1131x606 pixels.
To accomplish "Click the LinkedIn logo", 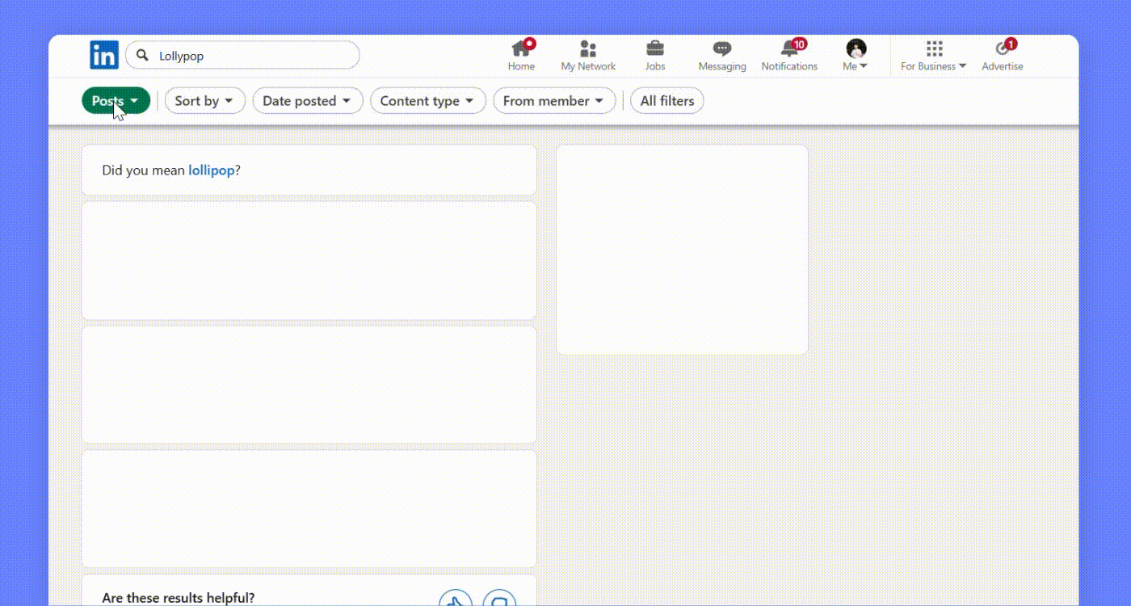I will 104,55.
